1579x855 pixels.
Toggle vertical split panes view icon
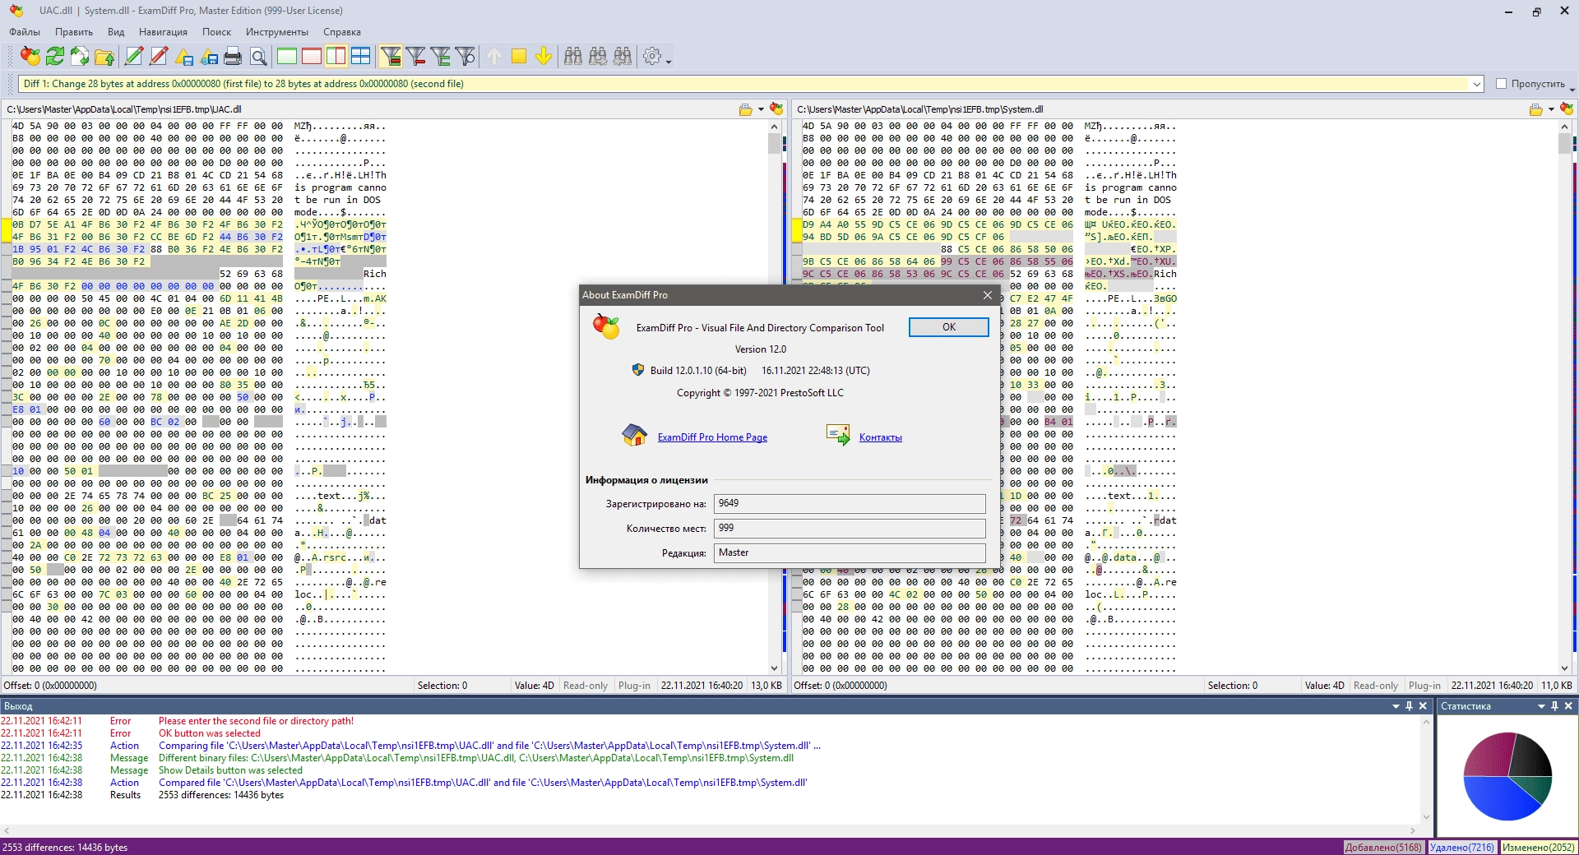(336, 56)
